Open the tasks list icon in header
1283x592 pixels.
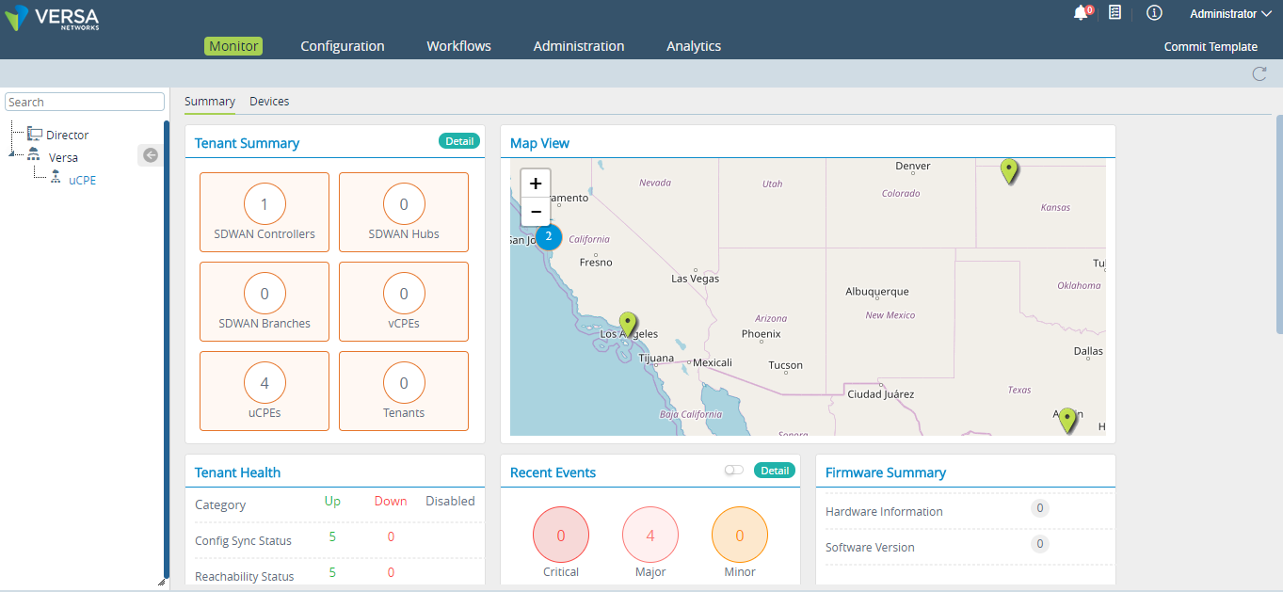tap(1115, 12)
